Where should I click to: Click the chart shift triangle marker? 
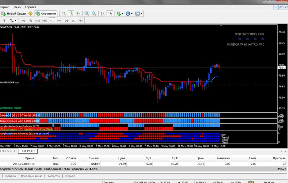221,25
